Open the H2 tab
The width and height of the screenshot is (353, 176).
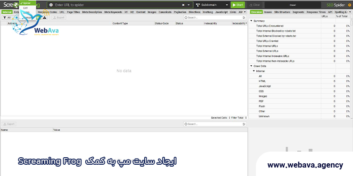pos(132,12)
